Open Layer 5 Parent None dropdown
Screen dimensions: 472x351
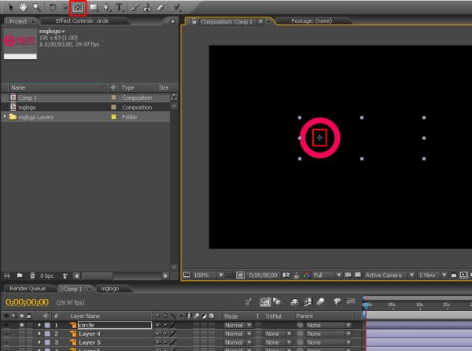pyautogui.click(x=329, y=342)
